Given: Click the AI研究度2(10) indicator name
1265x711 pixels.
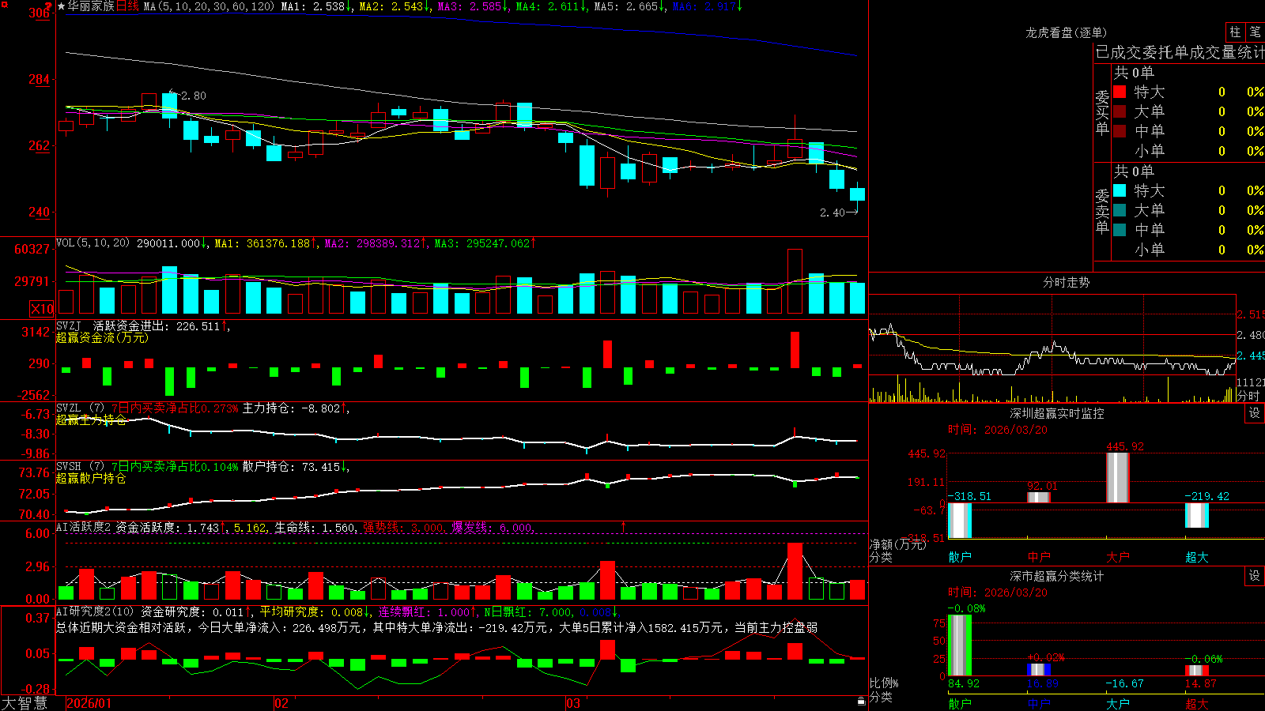Looking at the screenshot, I should tap(95, 611).
